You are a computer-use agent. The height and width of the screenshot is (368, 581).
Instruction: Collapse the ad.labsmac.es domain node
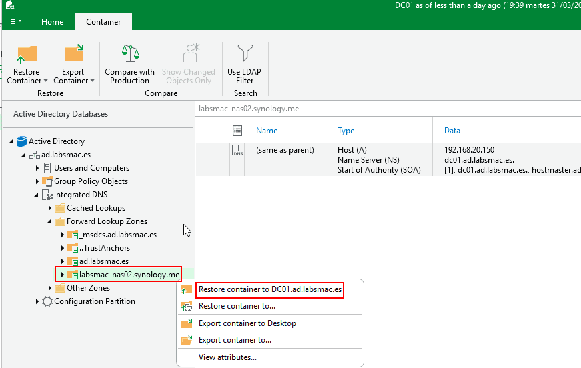coord(24,155)
